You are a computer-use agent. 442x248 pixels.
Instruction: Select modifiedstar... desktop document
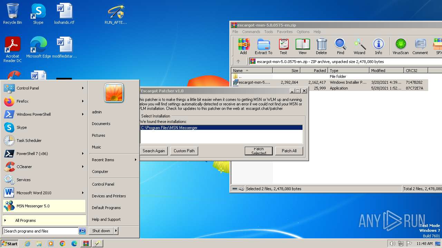click(x=64, y=48)
